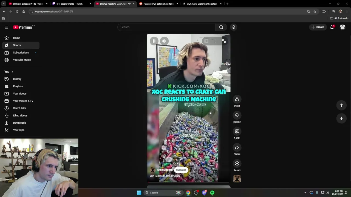Open Playlists in the sidebar
Screen dimensions: 351x197
(x=21, y=86)
